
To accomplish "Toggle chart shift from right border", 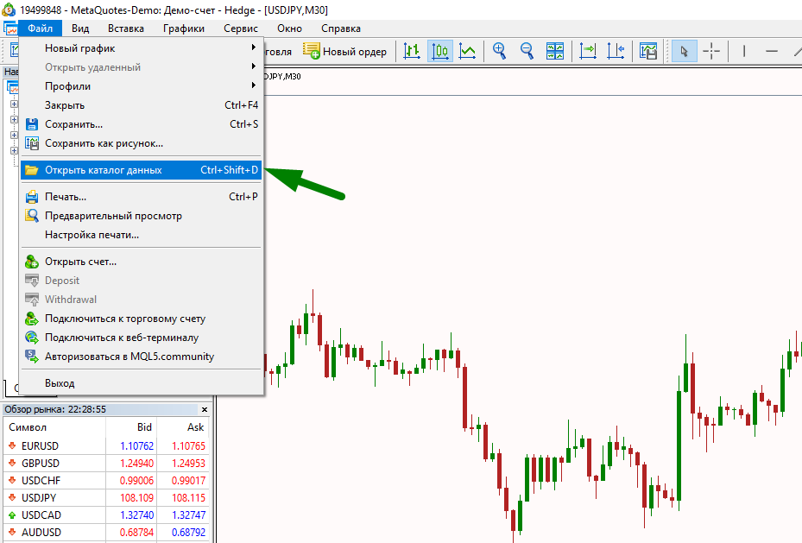I will [616, 51].
